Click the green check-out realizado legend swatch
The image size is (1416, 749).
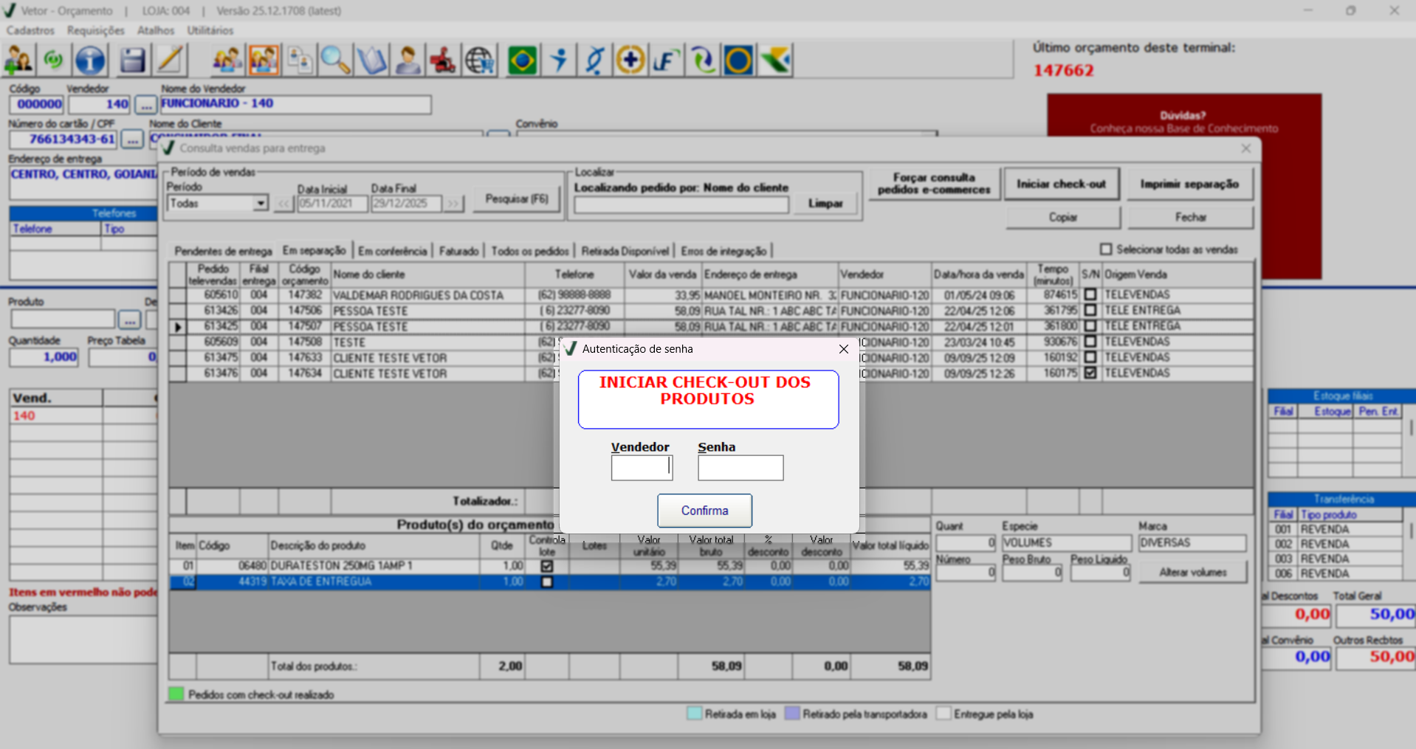pos(176,694)
